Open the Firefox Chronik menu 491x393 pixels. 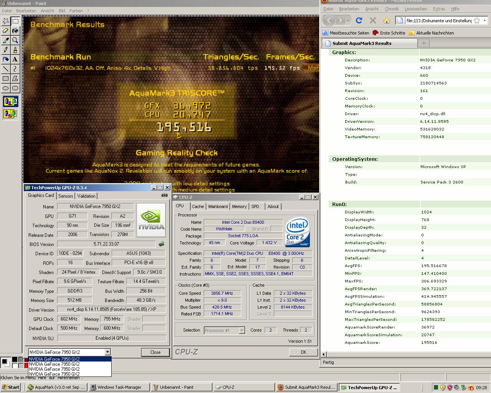click(392, 9)
